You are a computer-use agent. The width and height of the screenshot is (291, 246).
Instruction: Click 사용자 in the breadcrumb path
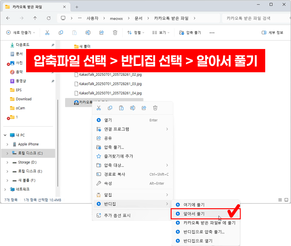(x=92, y=18)
